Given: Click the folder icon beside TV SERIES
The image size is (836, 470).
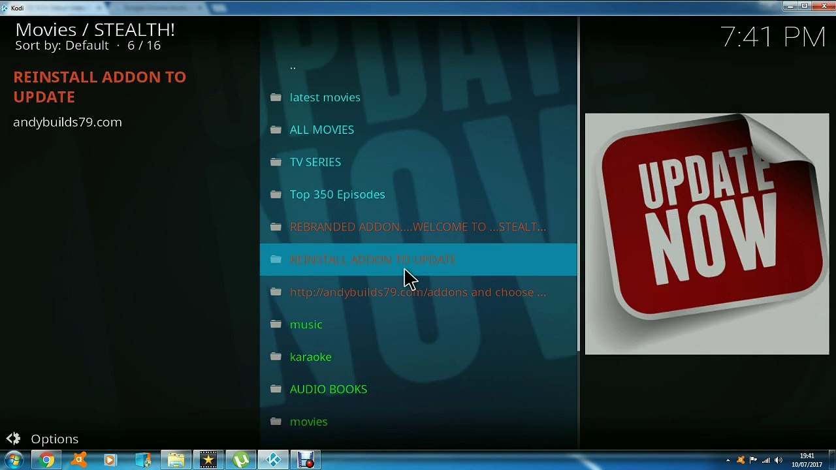Looking at the screenshot, I should (x=276, y=162).
